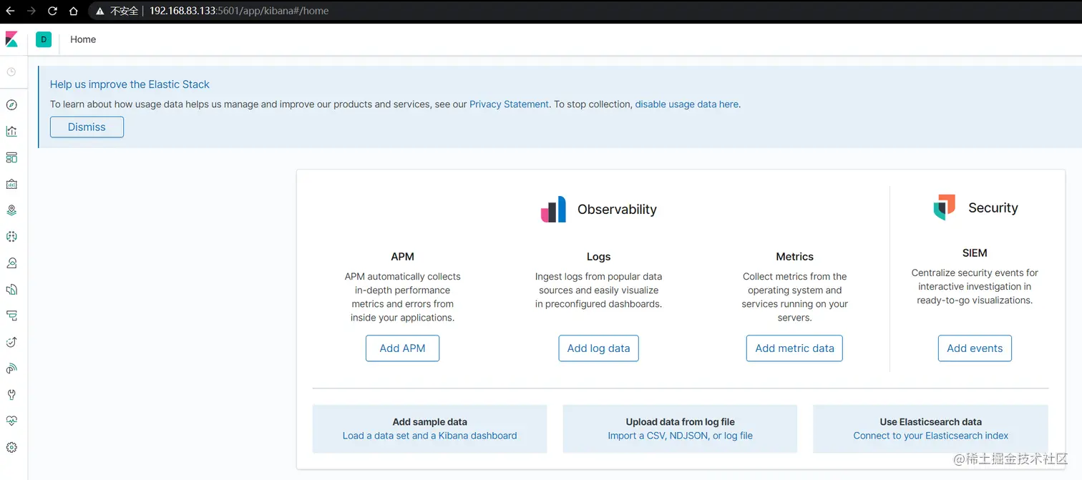Click the Add metric data button
Image resolution: width=1082 pixels, height=480 pixels.
coord(794,348)
